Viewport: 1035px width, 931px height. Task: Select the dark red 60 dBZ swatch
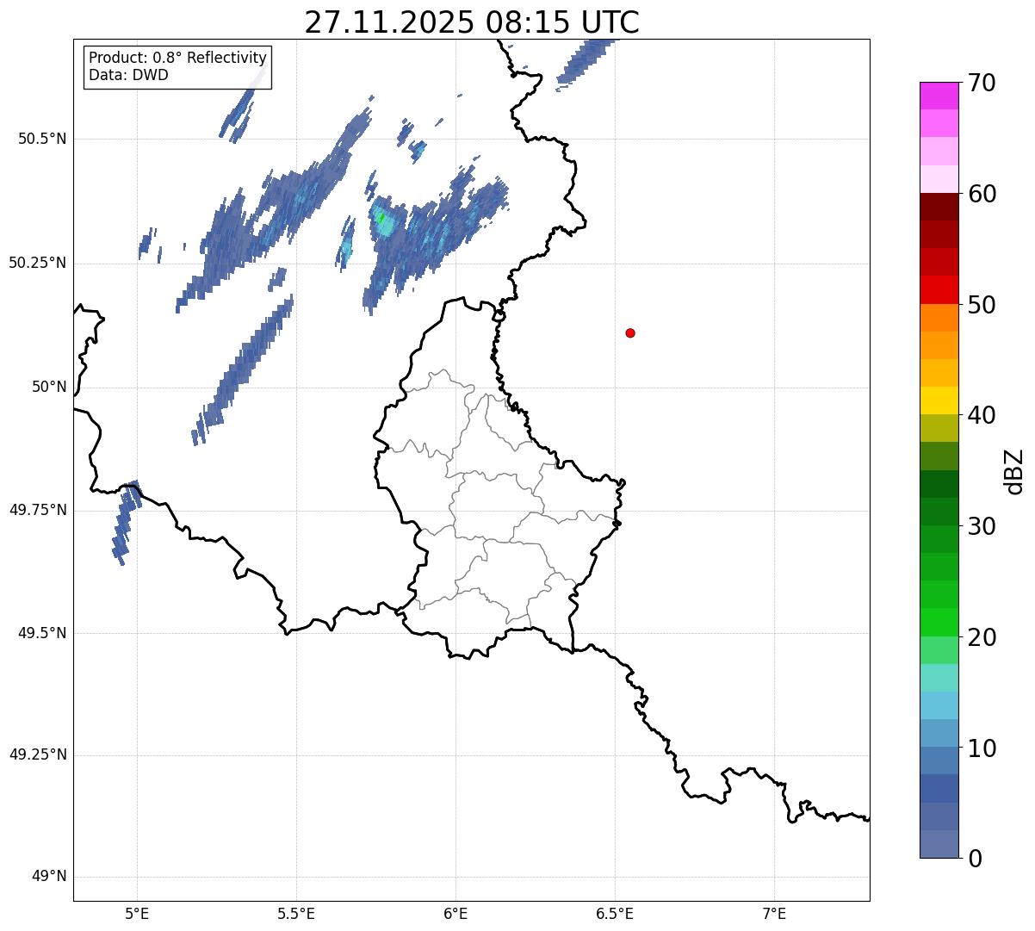click(939, 207)
